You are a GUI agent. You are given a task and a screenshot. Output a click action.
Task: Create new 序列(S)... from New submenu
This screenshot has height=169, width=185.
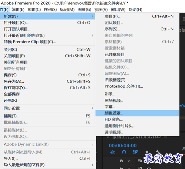pyautogui.click(x=137, y=29)
